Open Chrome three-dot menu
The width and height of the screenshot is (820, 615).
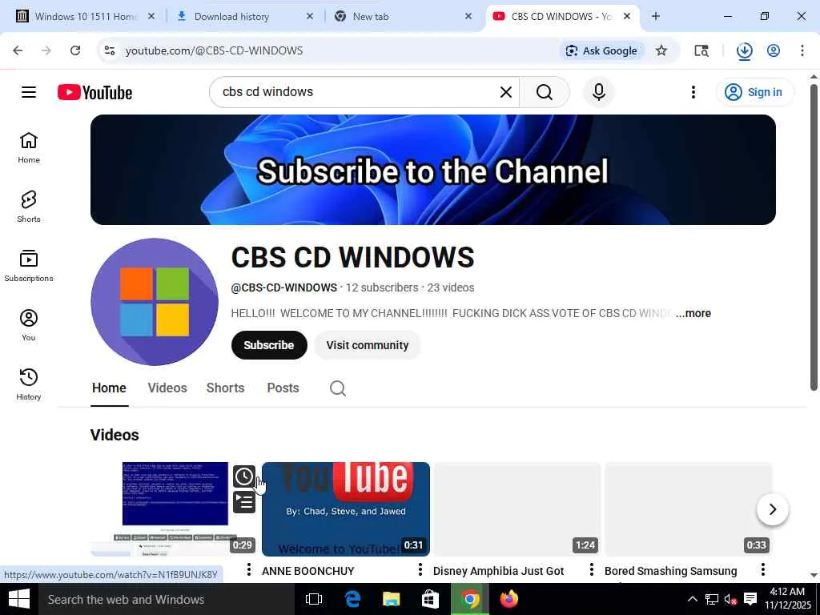click(x=802, y=50)
